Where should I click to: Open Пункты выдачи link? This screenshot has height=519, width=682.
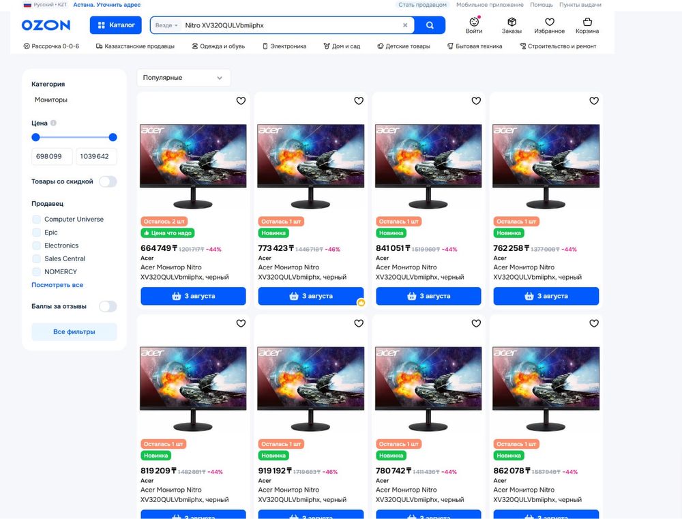click(x=580, y=5)
